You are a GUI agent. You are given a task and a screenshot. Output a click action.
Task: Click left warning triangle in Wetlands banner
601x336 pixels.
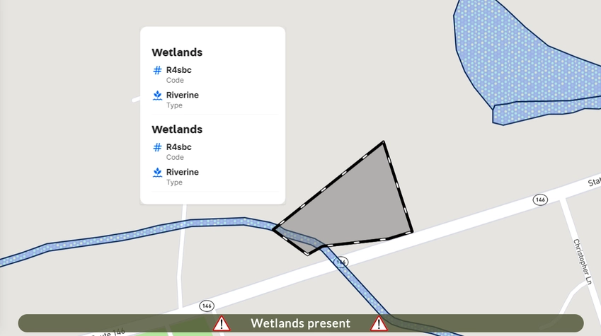tap(222, 324)
